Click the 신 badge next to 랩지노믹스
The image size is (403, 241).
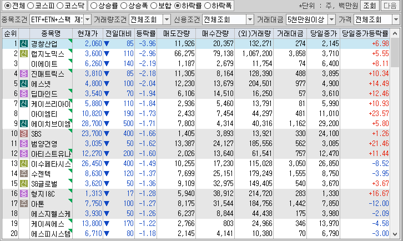pos(24,53)
